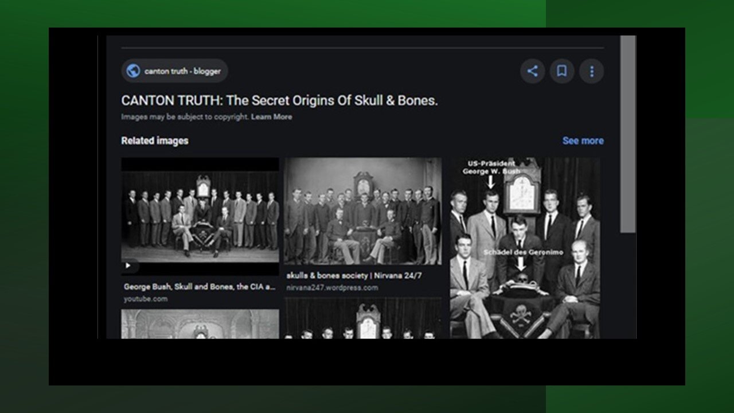
Task: Click the youtube.com source text
Action: coord(146,299)
